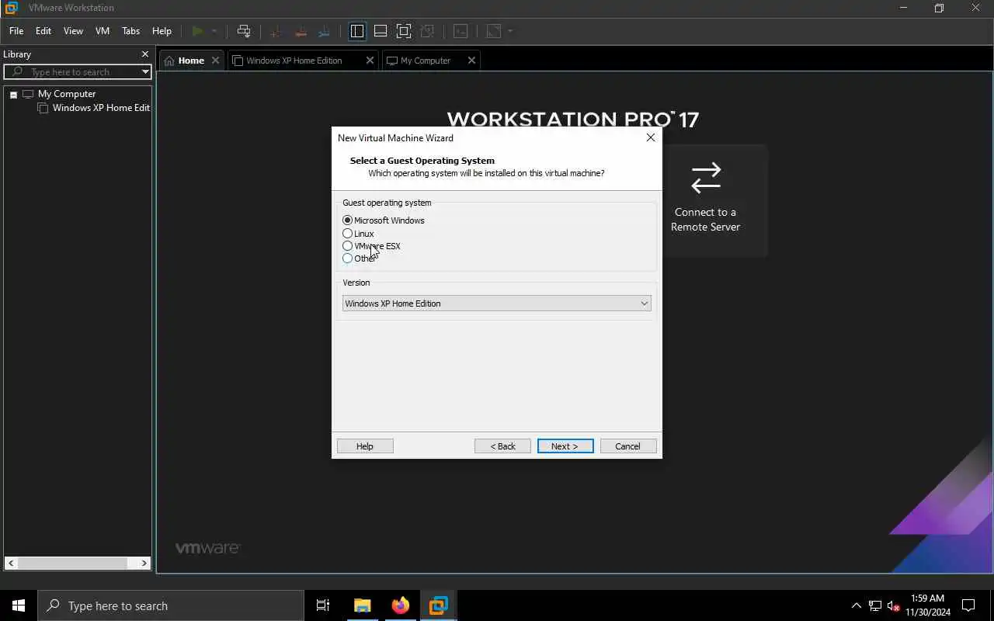Switch to Windows XP Home Edition tab

click(x=294, y=61)
